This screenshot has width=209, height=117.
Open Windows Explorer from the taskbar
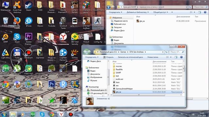13,114
